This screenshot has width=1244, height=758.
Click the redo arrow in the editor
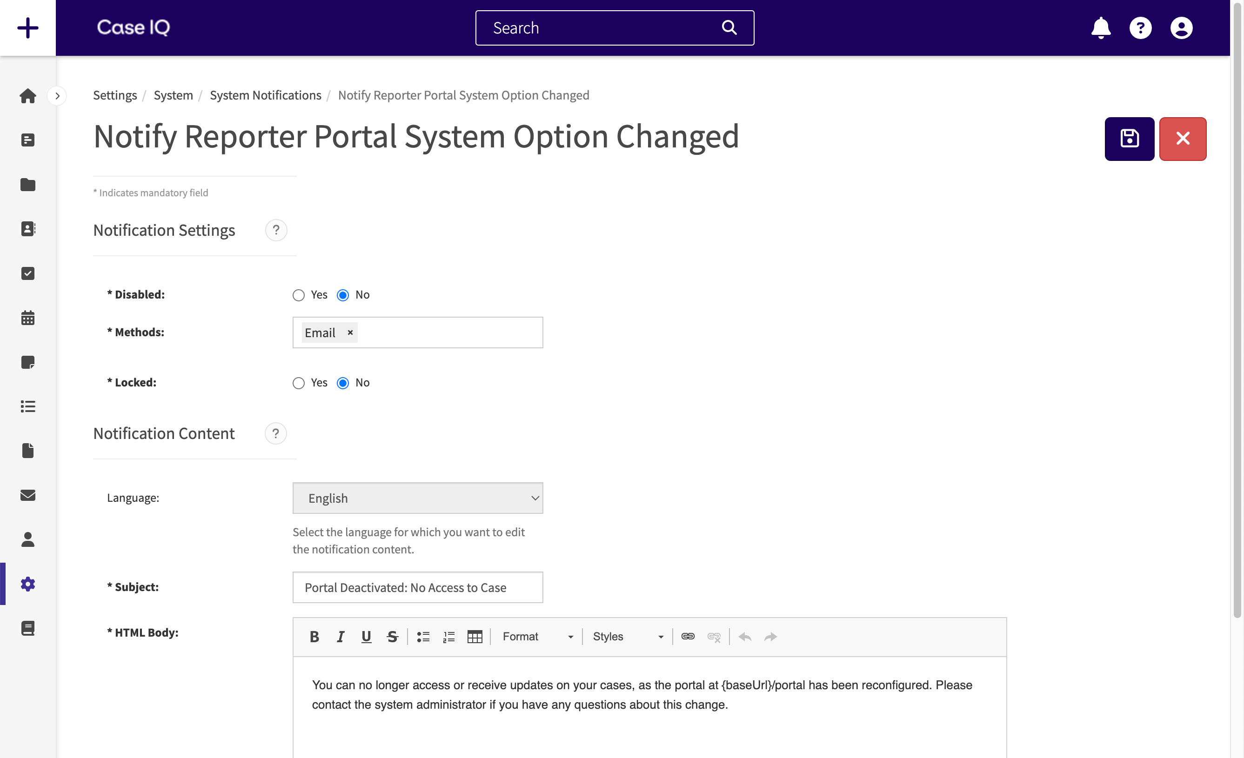[x=770, y=637]
